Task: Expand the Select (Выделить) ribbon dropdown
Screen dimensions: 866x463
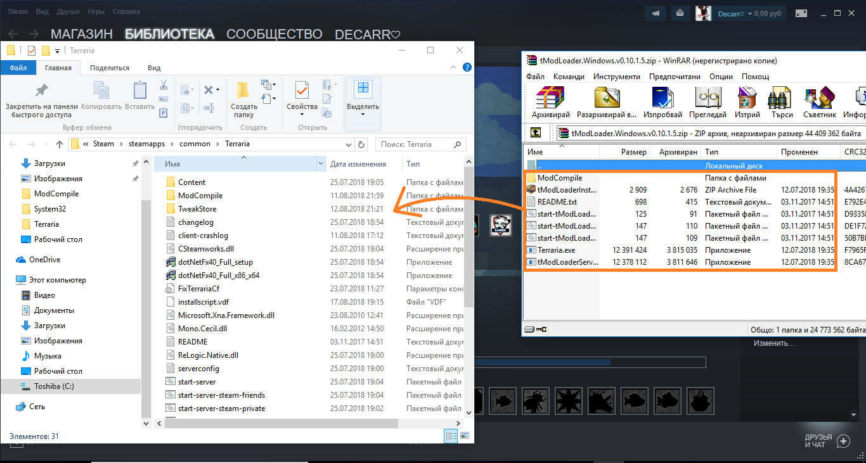Action: [x=363, y=115]
